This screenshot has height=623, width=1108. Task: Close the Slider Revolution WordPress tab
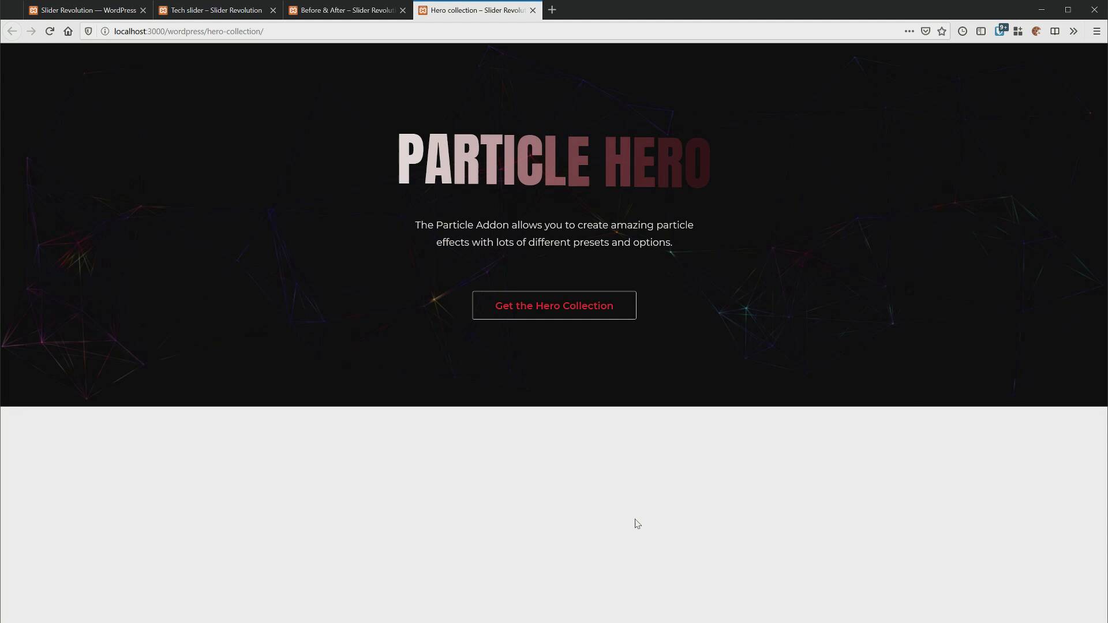pyautogui.click(x=143, y=10)
